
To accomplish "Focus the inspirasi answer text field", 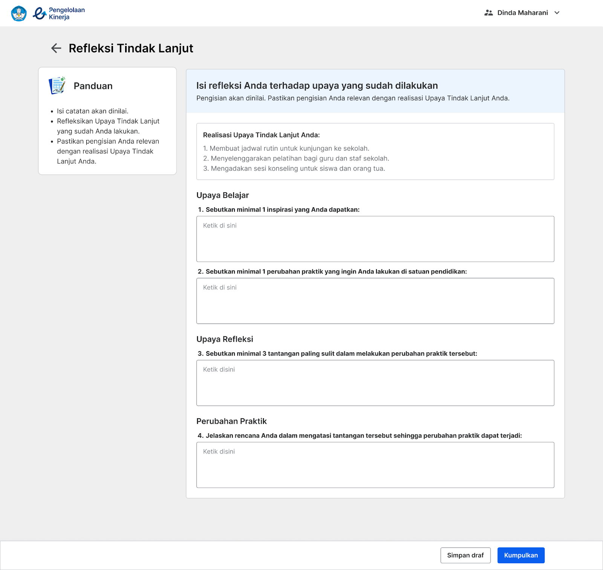I will (x=375, y=239).
